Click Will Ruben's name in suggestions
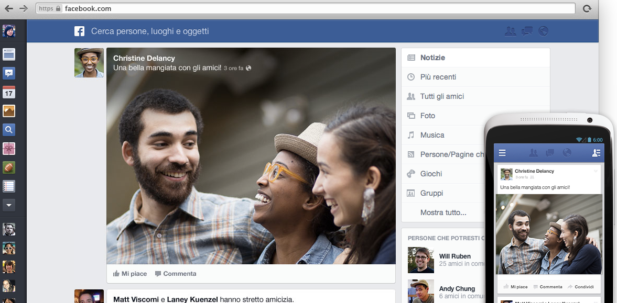 click(x=455, y=256)
